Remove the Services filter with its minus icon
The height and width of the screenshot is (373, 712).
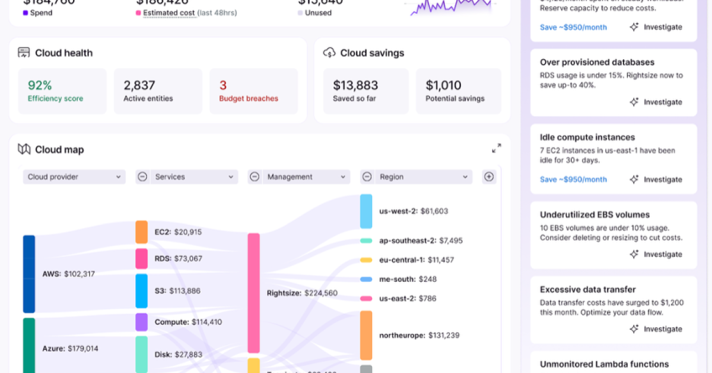(x=142, y=176)
